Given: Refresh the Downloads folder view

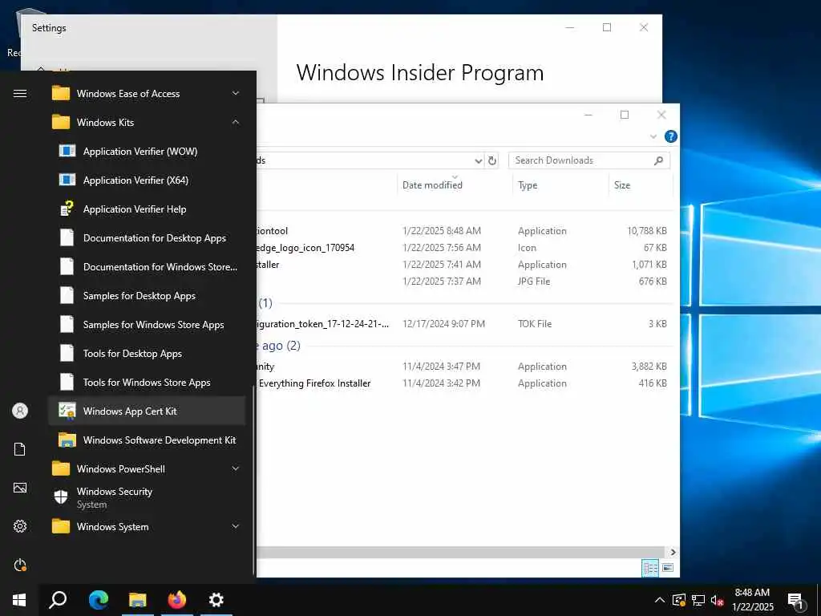Looking at the screenshot, I should point(492,160).
